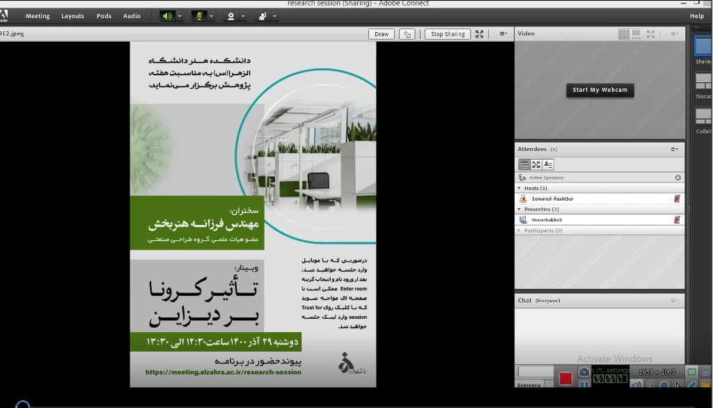Open Chat pod options menu
Screen dimensions: 713x408
674,301
